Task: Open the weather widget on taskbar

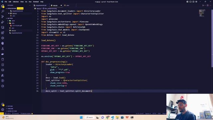Action: pos(8,117)
